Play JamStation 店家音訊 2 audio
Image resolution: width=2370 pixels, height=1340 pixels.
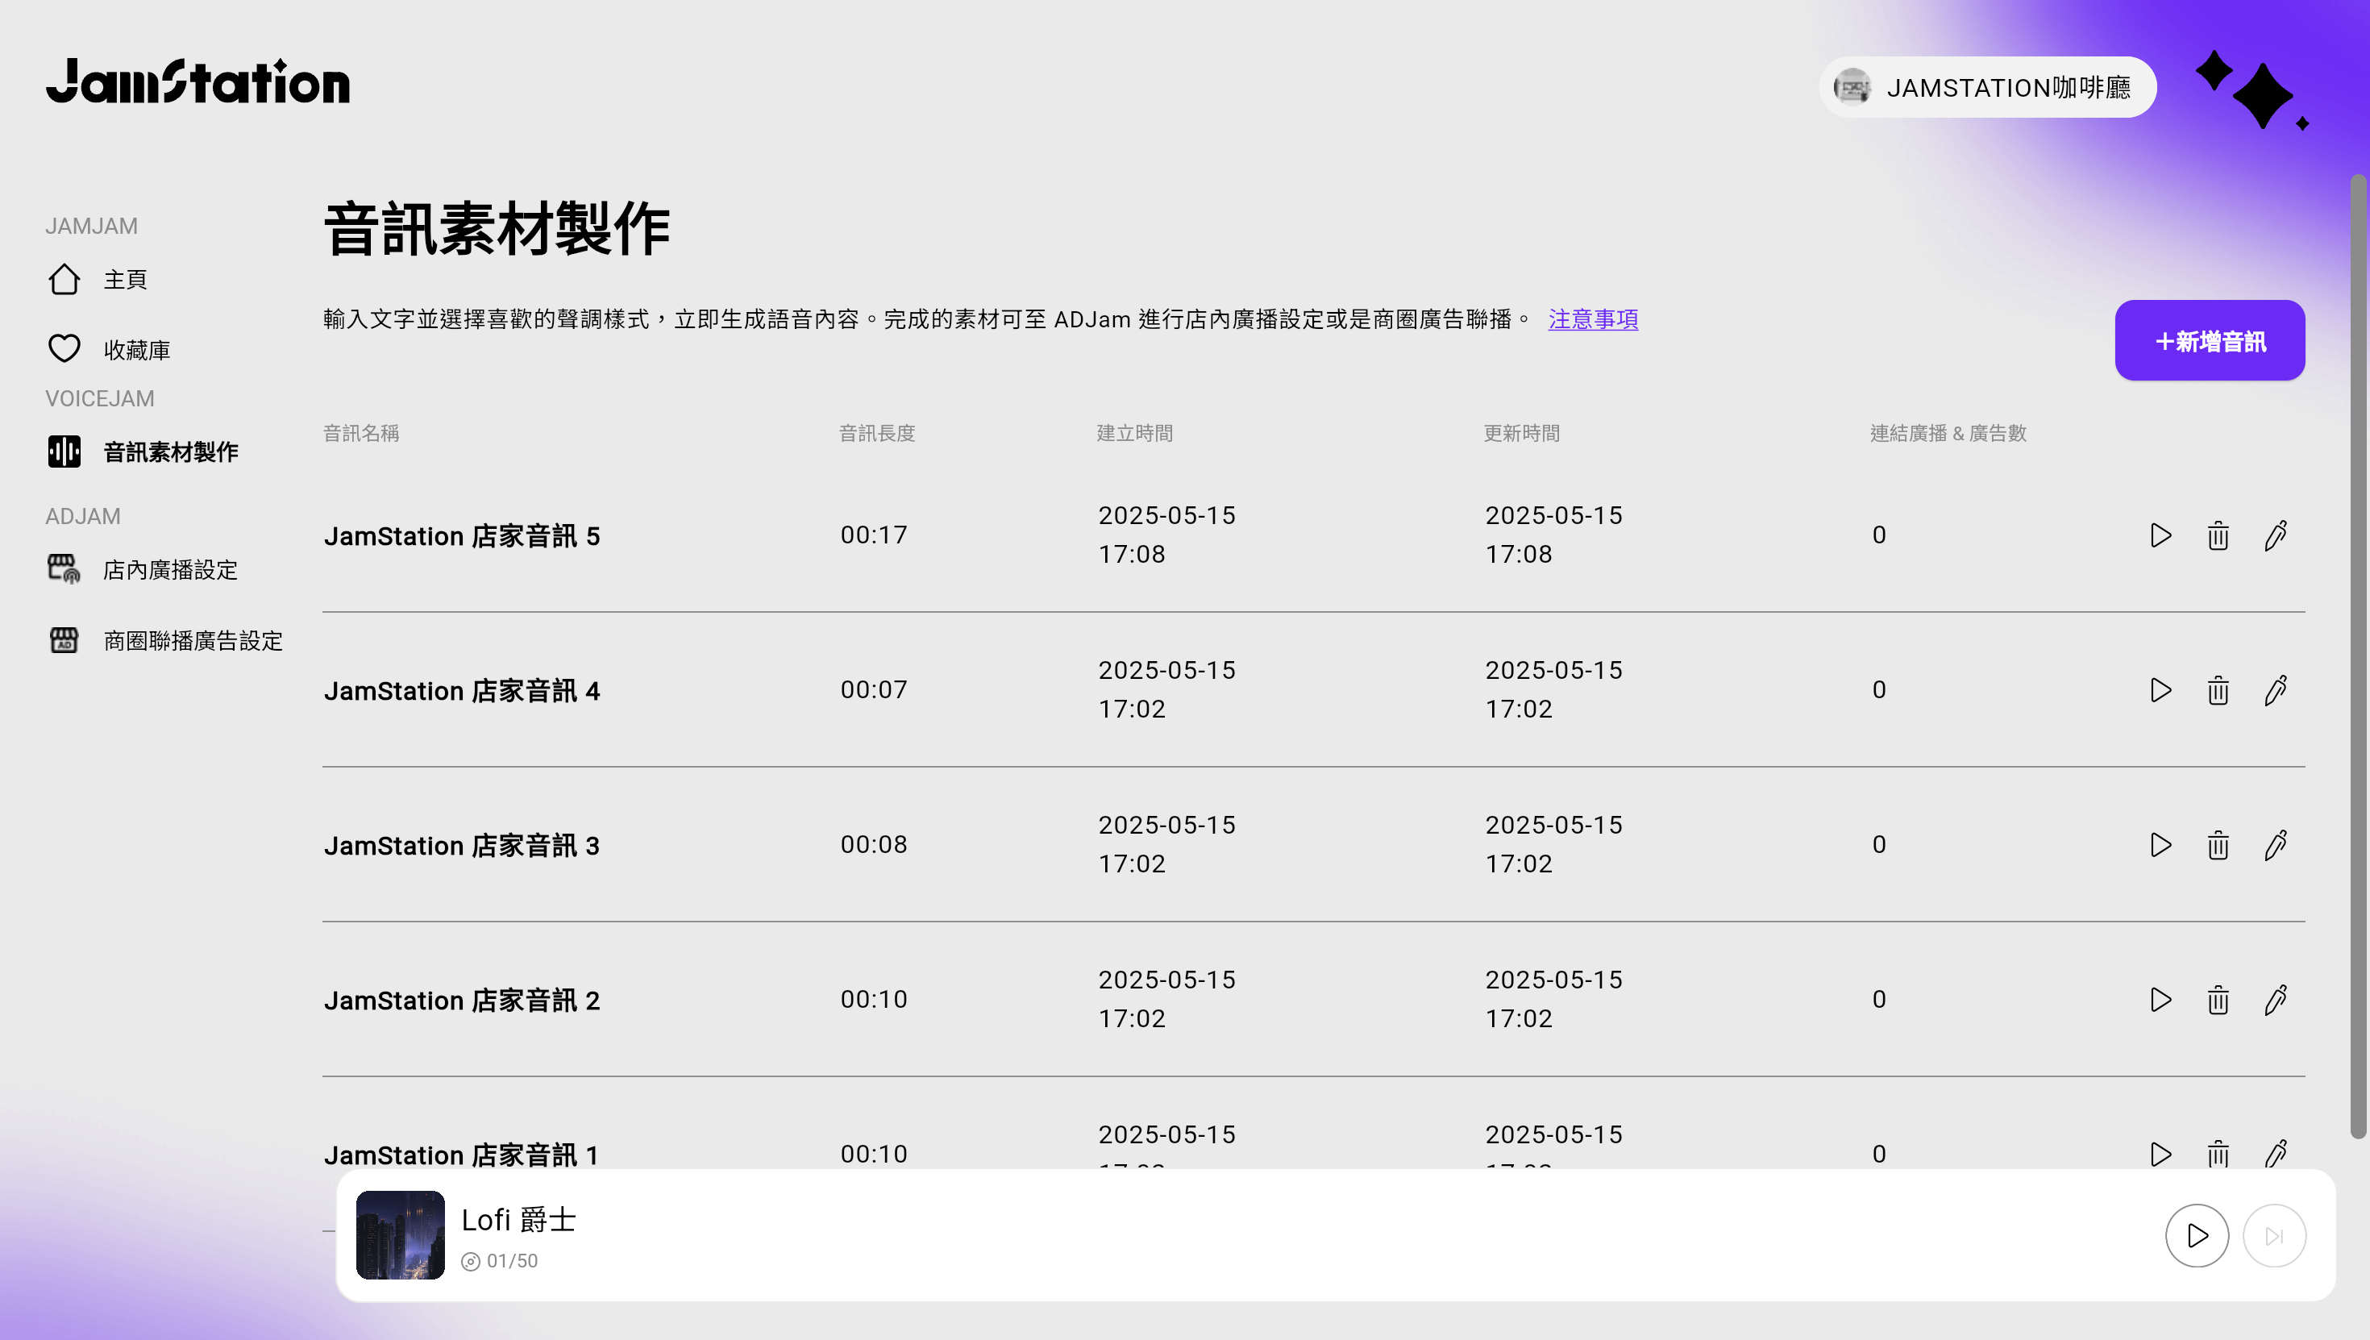tap(2160, 1000)
